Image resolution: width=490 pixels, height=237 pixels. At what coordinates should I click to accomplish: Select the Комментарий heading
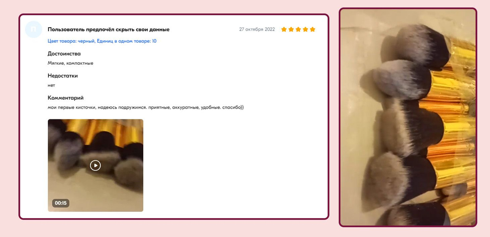pyautogui.click(x=66, y=98)
